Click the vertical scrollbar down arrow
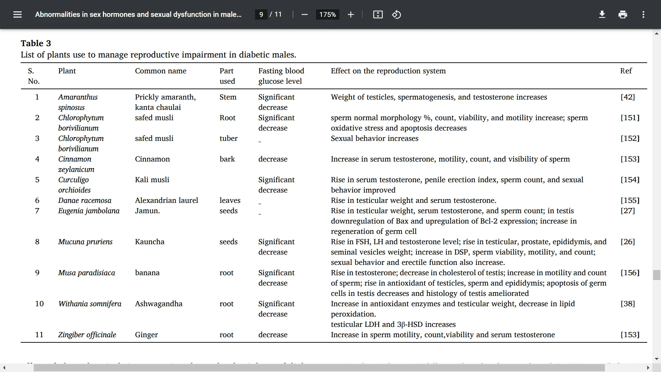Image resolution: width=661 pixels, height=372 pixels. [x=657, y=359]
